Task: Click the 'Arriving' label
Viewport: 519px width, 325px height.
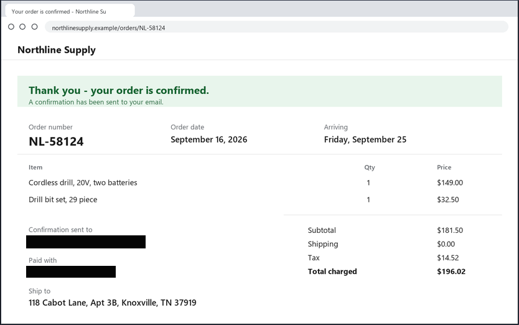Action: pyautogui.click(x=335, y=127)
